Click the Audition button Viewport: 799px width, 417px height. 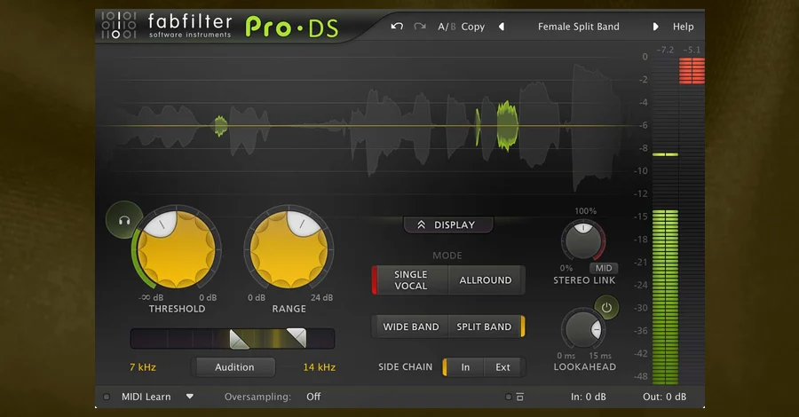tap(233, 367)
